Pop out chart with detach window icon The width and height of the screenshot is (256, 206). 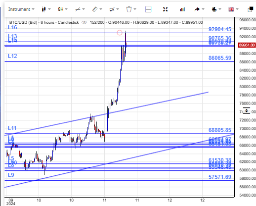click(x=251, y=9)
